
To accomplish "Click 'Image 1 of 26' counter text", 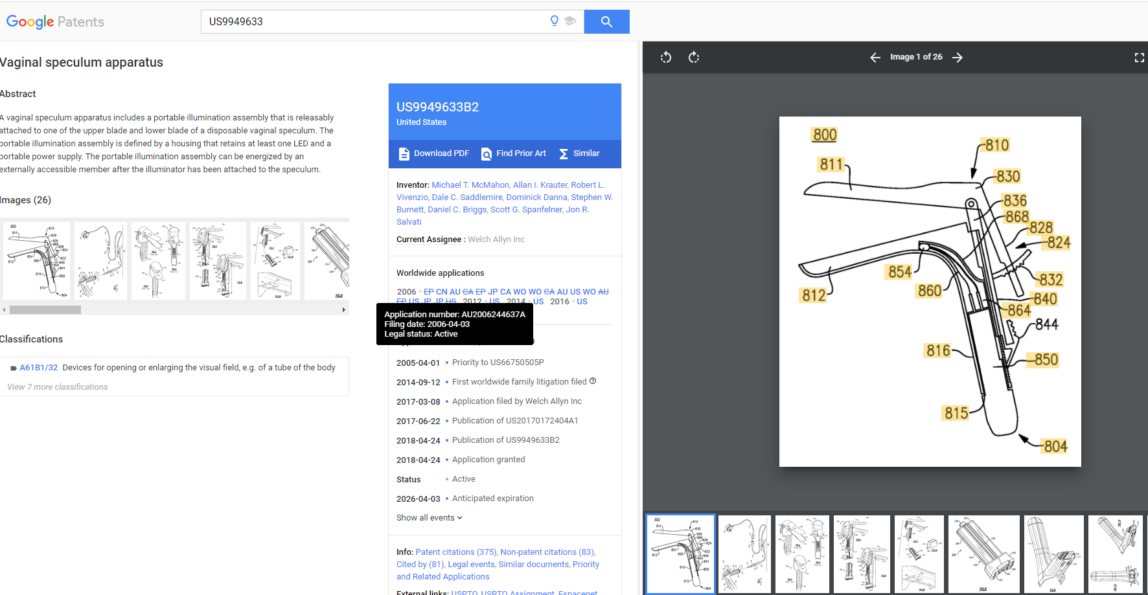I will [916, 57].
